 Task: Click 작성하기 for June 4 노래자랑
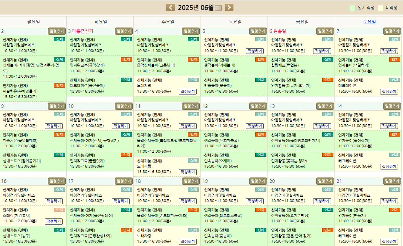[188, 91]
